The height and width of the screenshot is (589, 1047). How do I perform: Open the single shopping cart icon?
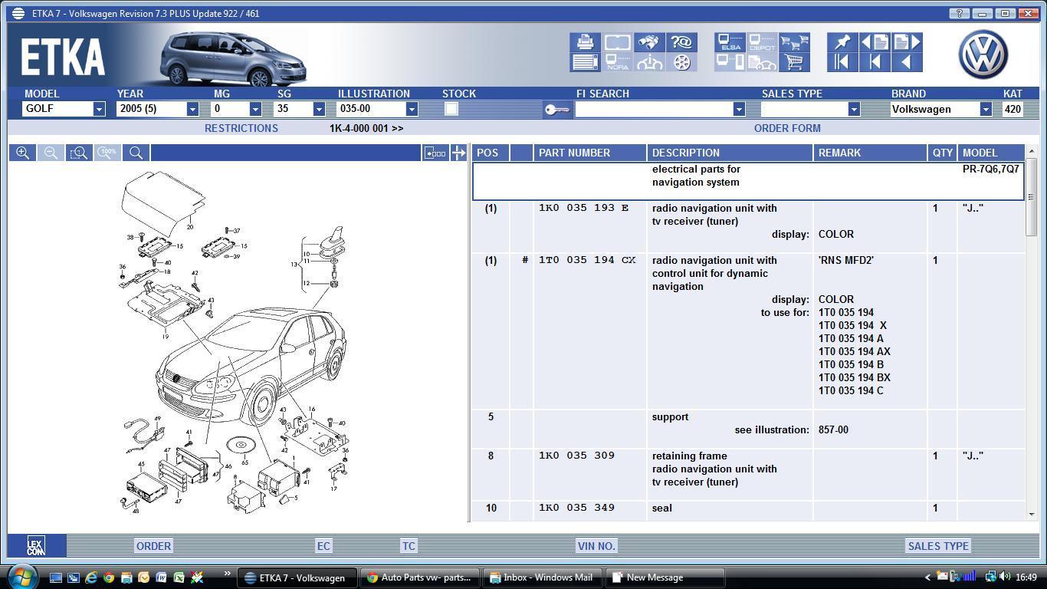coord(794,63)
